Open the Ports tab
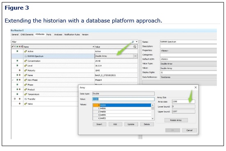Viewport: 226px width, 151px height. [x=49, y=35]
